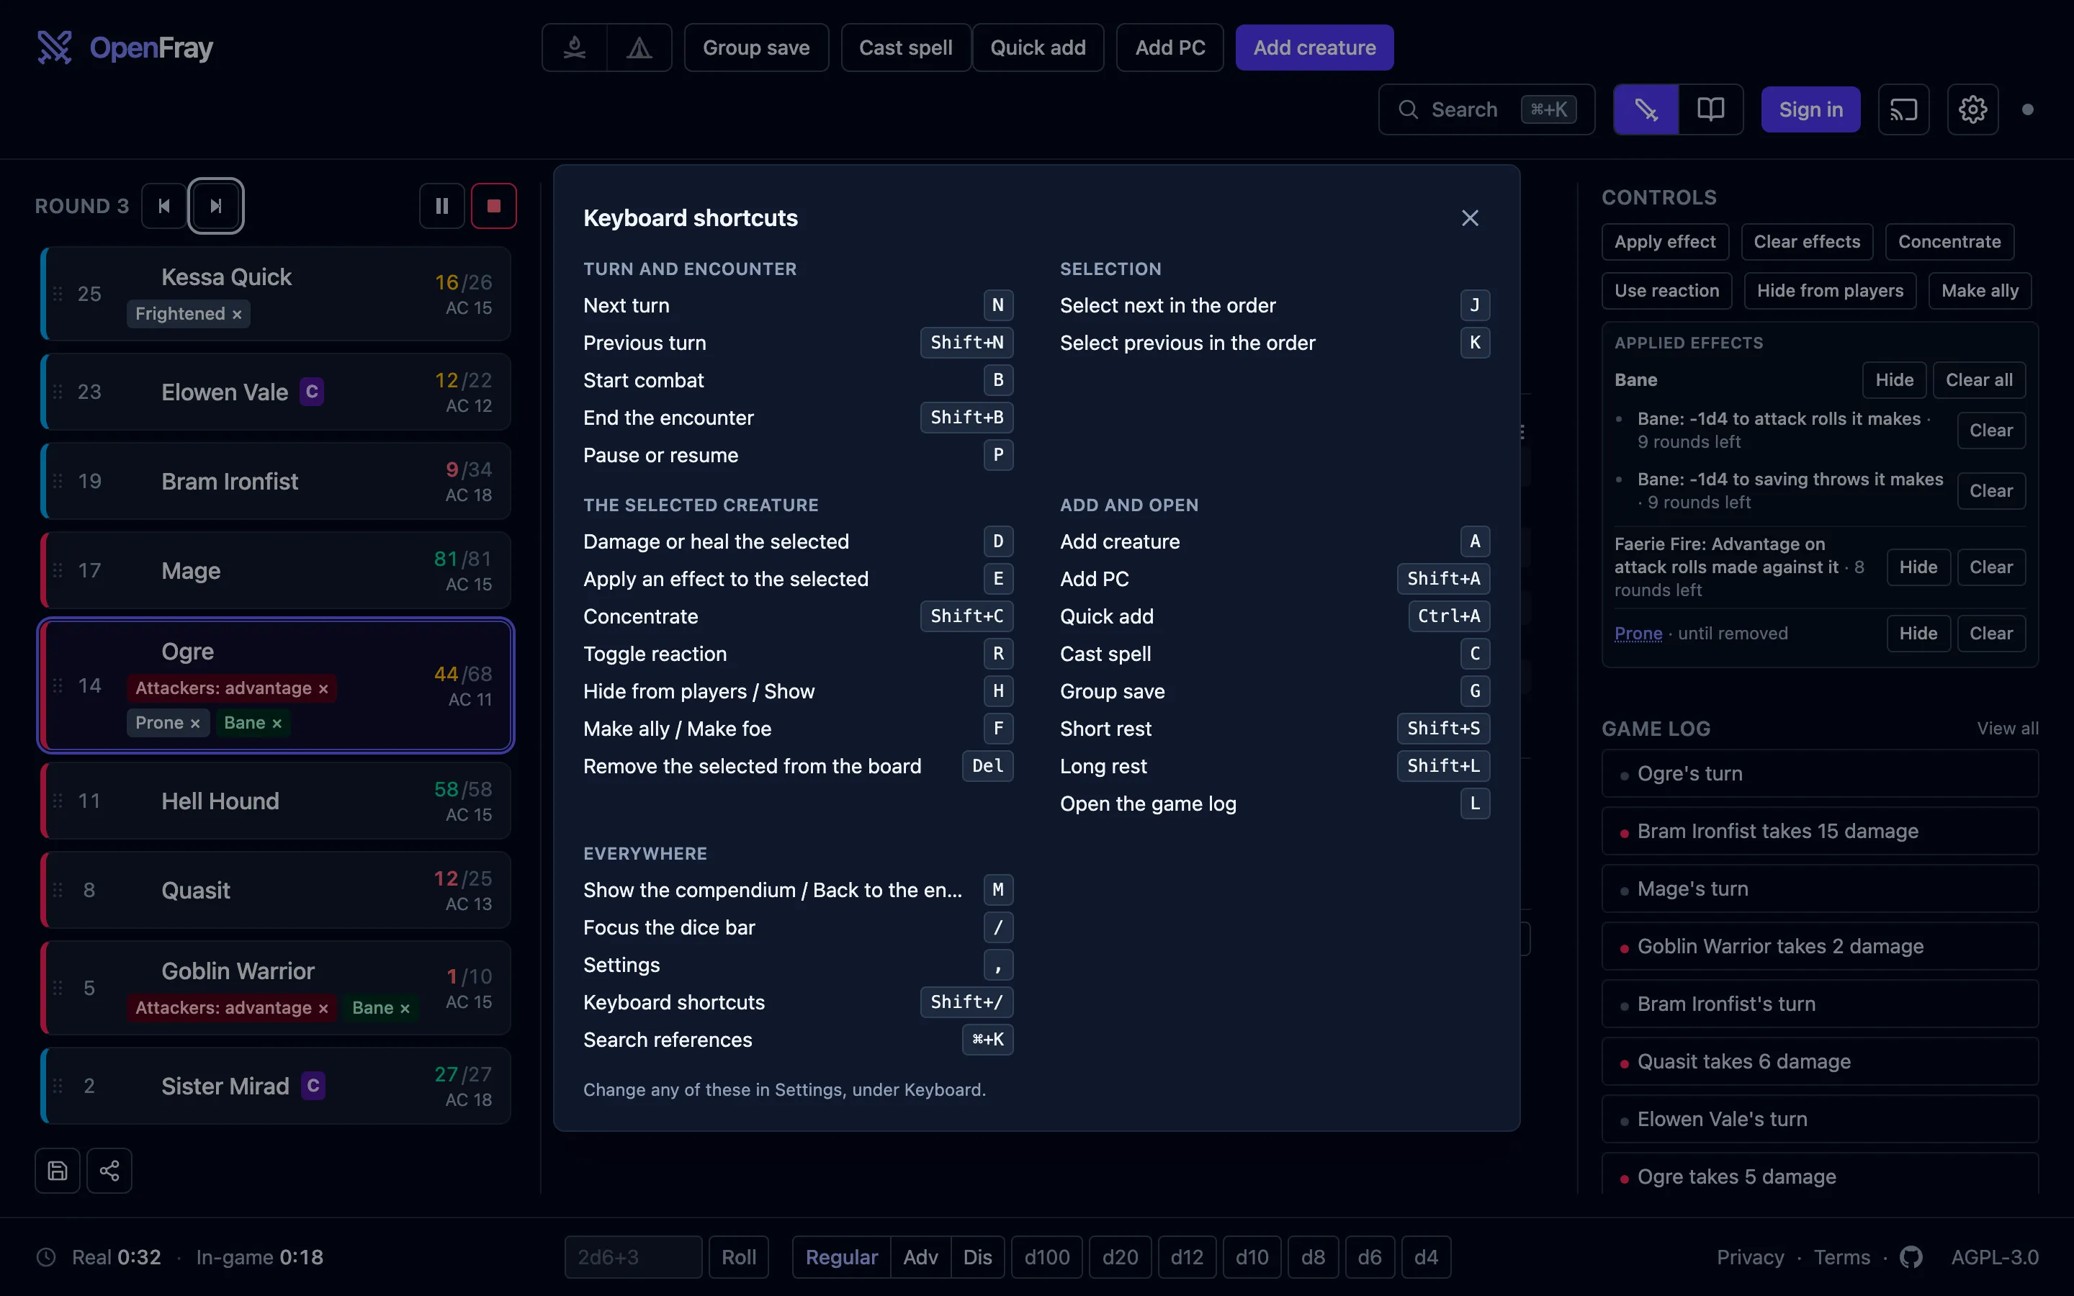The height and width of the screenshot is (1296, 2074).
Task: Click the Add creature button
Action: pyautogui.click(x=1314, y=48)
